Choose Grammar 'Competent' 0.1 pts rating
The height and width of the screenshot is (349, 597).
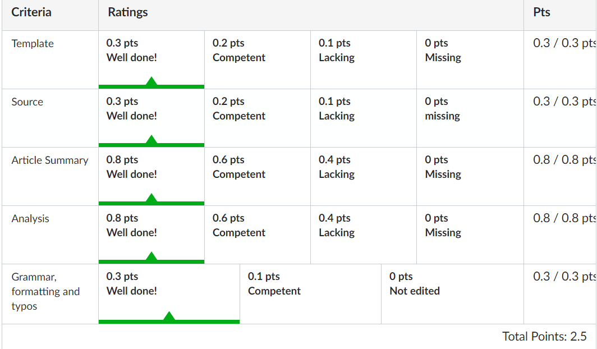pos(311,294)
